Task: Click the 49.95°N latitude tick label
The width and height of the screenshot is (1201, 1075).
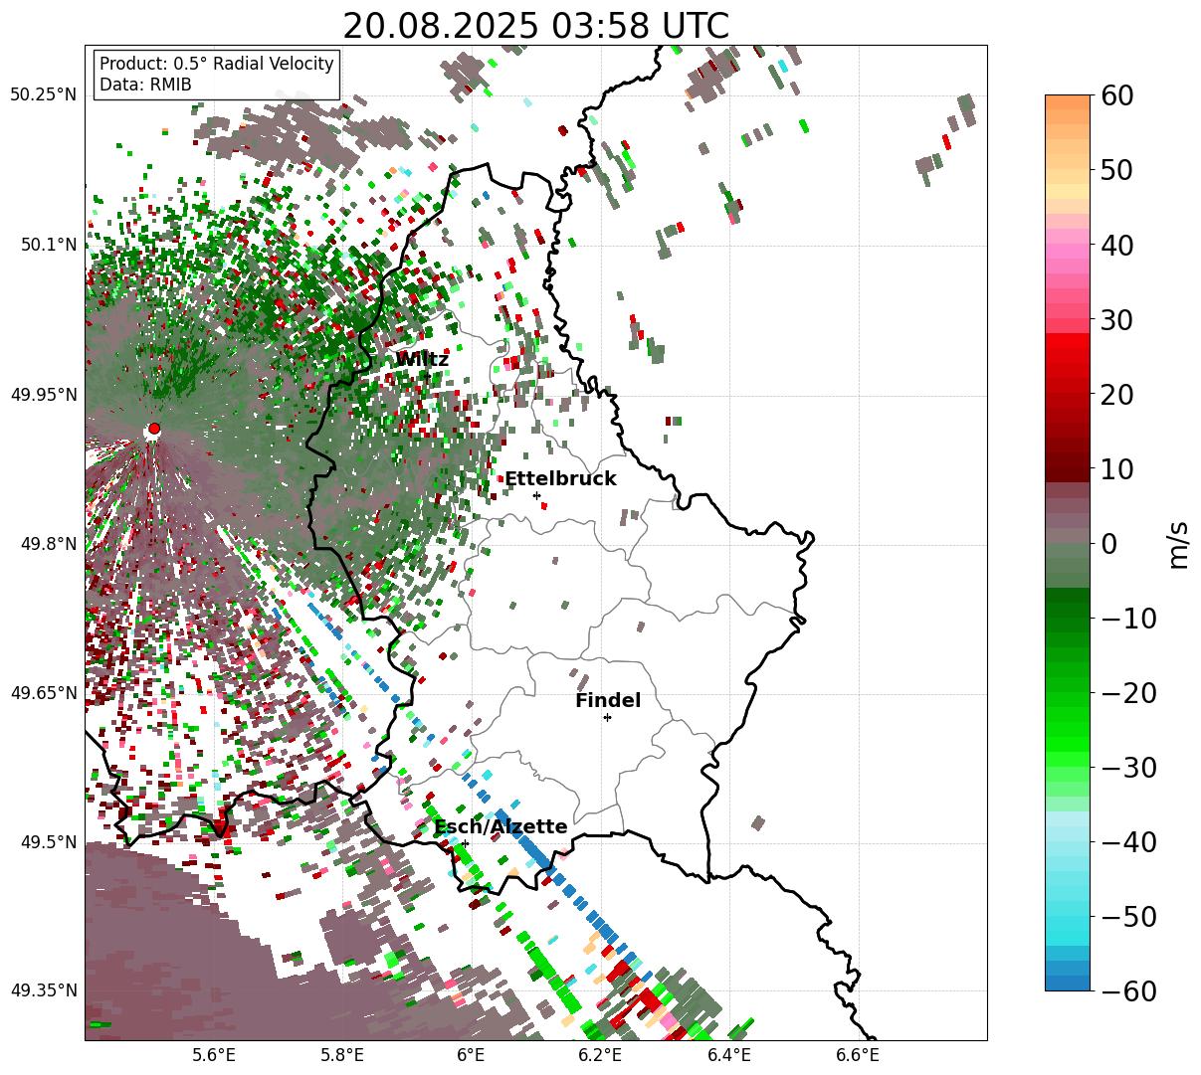Action: [43, 395]
